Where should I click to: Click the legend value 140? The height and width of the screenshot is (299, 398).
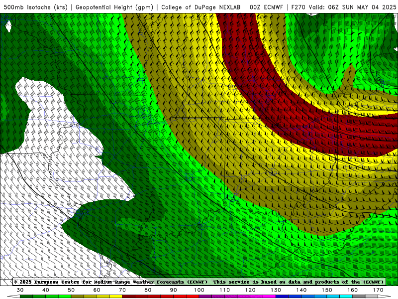301,290
